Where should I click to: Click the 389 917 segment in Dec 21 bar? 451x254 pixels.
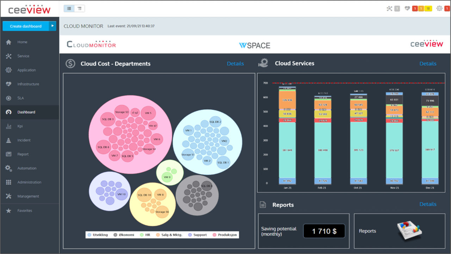click(430, 150)
